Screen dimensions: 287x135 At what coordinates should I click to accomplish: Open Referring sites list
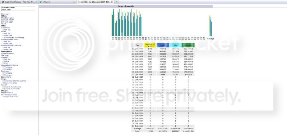11,83
